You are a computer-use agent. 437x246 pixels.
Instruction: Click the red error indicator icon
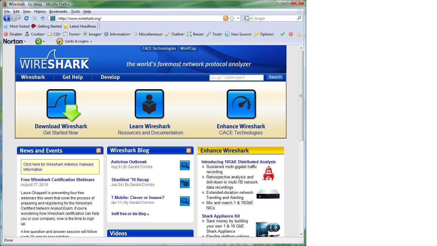(291, 34)
